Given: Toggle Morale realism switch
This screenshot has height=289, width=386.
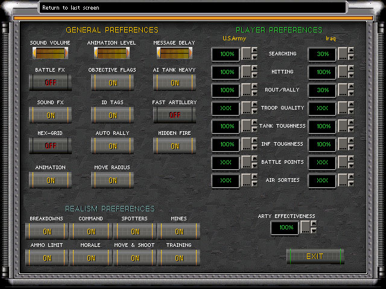Looking at the screenshot, I should pyautogui.click(x=91, y=258).
